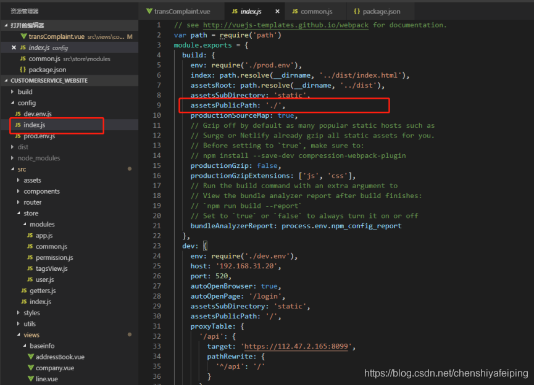This screenshot has width=534, height=385.
Task: Click the JS icon on the common.js tab
Action: [x=295, y=11]
